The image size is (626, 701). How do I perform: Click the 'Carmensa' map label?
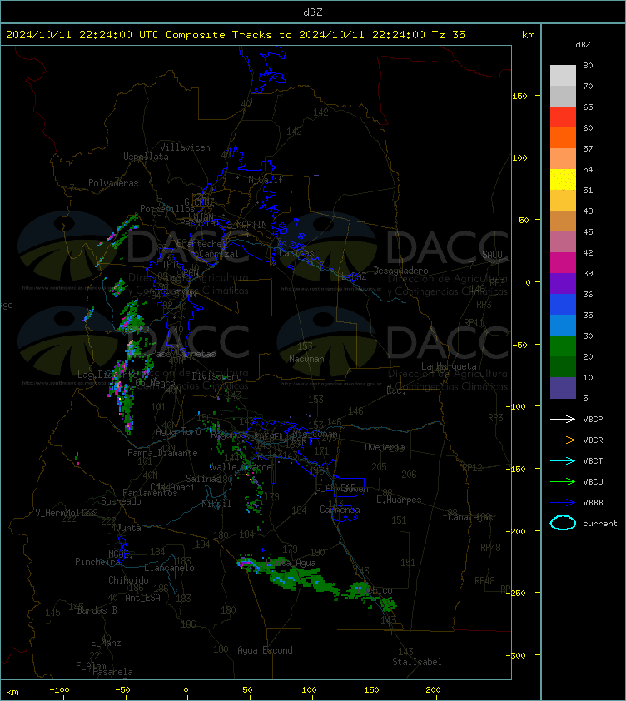click(x=340, y=510)
